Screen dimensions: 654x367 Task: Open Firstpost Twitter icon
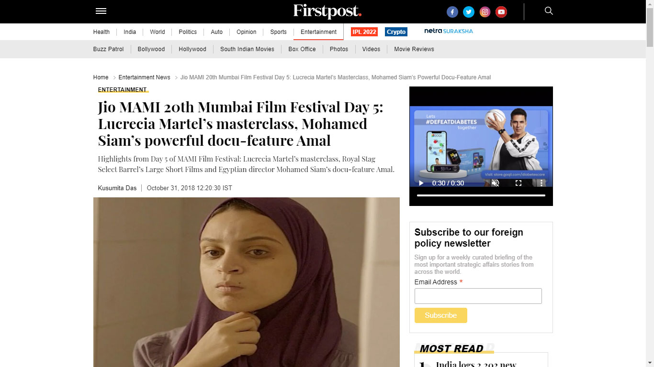[x=469, y=12]
